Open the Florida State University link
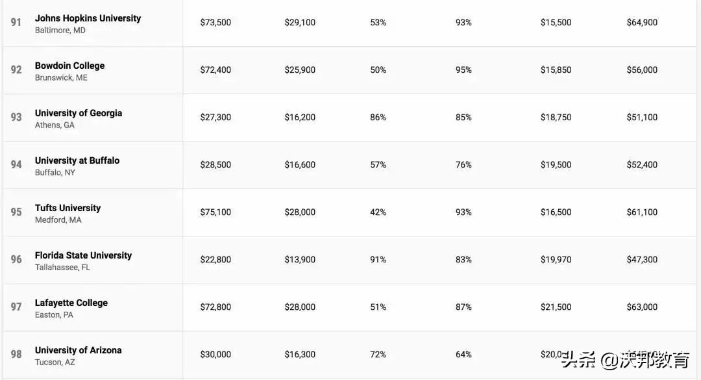Viewport: 701px width, 380px height. tap(83, 255)
